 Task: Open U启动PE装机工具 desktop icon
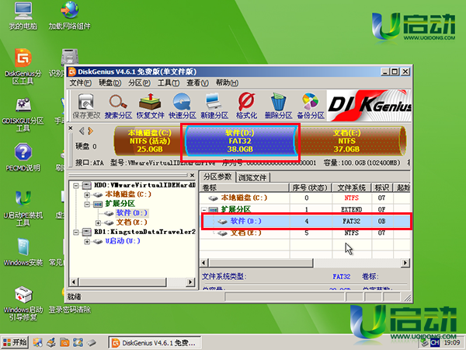point(23,208)
